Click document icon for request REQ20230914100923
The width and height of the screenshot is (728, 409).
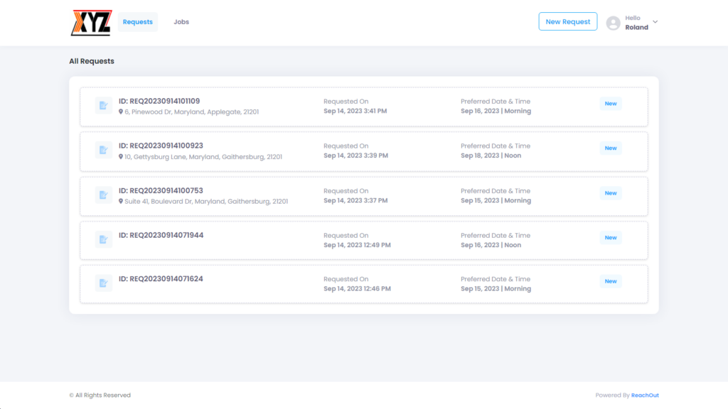coord(104,151)
